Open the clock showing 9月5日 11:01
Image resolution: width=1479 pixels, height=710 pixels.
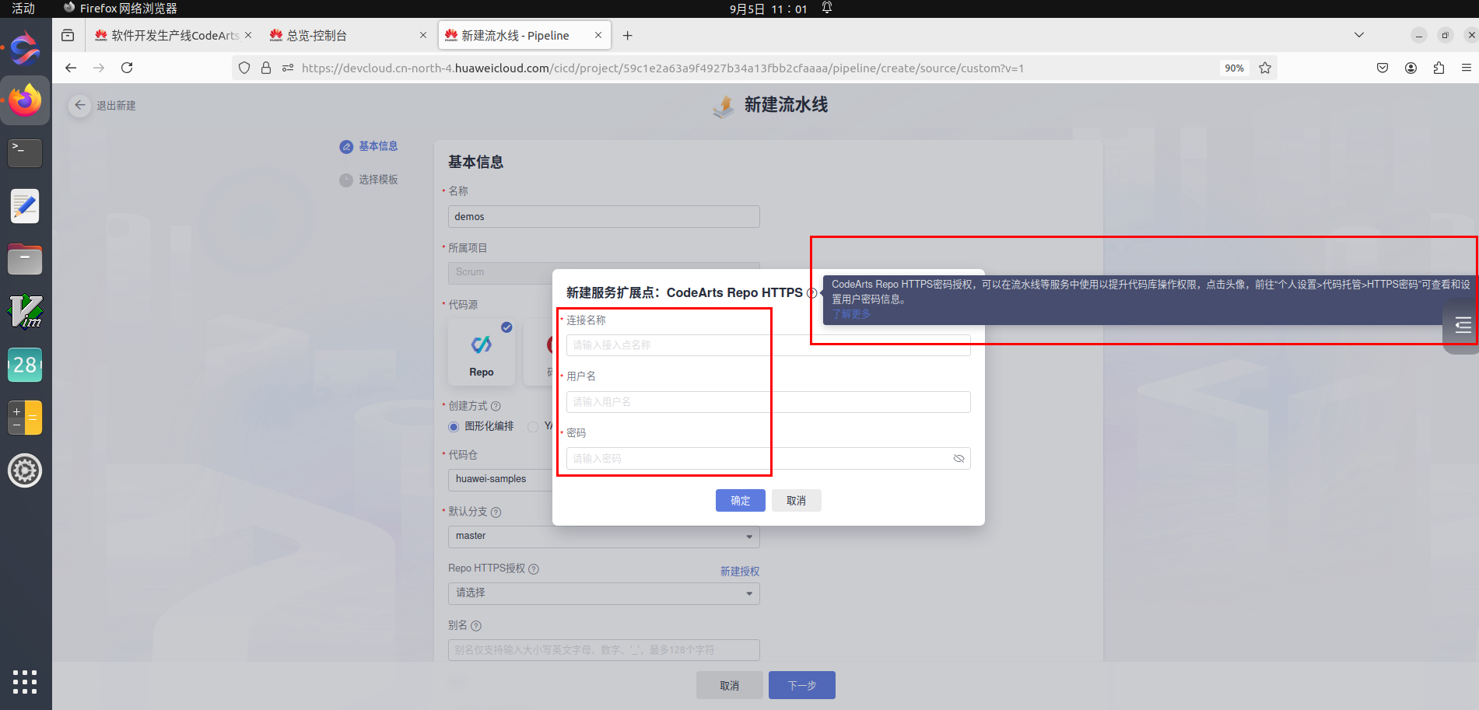[x=768, y=9]
